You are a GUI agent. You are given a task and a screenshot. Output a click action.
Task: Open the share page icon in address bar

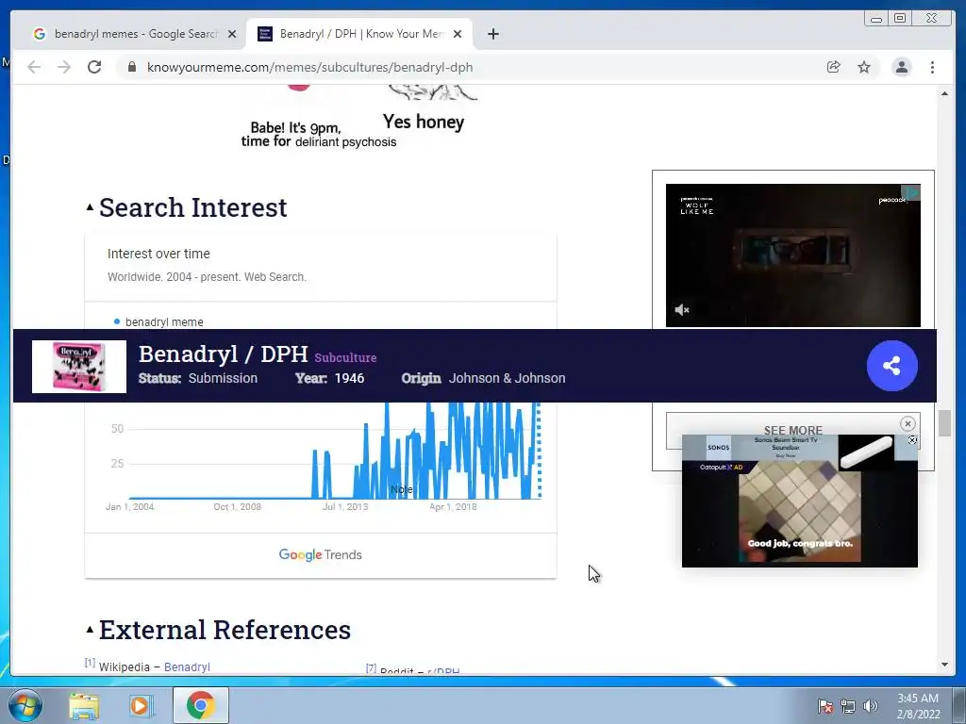click(x=834, y=67)
